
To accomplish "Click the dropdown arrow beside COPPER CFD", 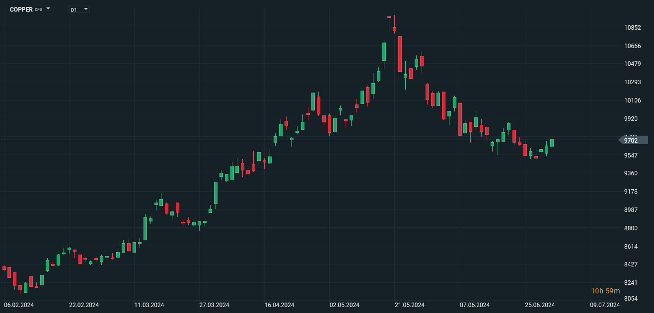I will 48,9.
